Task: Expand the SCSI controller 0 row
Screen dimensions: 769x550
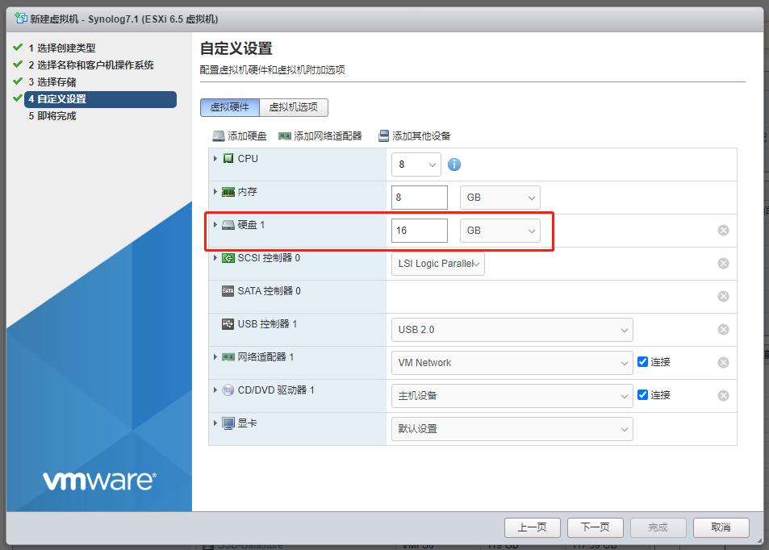Action: coord(215,258)
